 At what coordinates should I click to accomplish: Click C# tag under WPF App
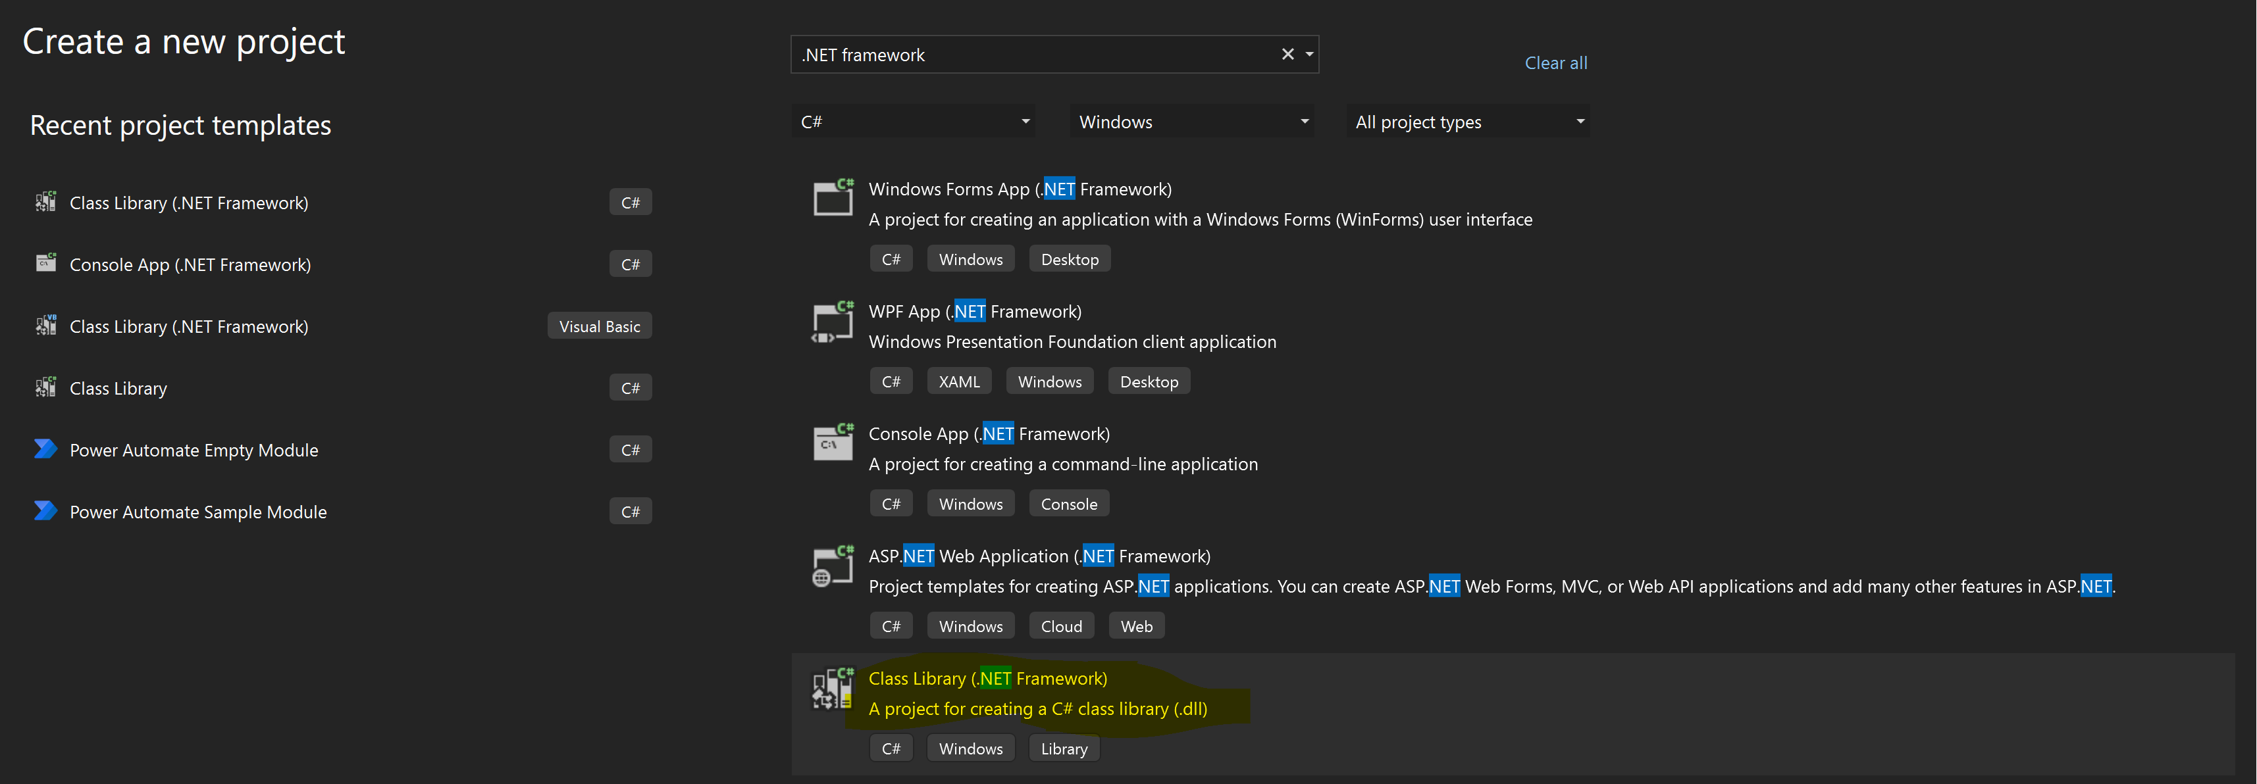click(x=891, y=382)
